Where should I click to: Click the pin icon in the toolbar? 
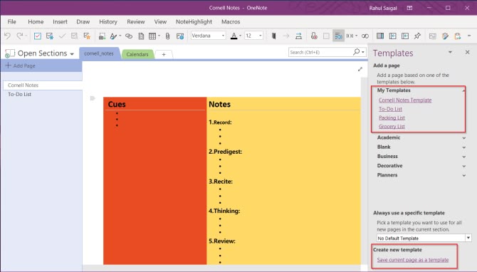click(x=417, y=36)
